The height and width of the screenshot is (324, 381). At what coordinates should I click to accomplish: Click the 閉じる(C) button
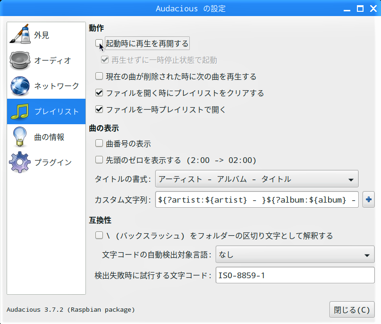point(352,310)
